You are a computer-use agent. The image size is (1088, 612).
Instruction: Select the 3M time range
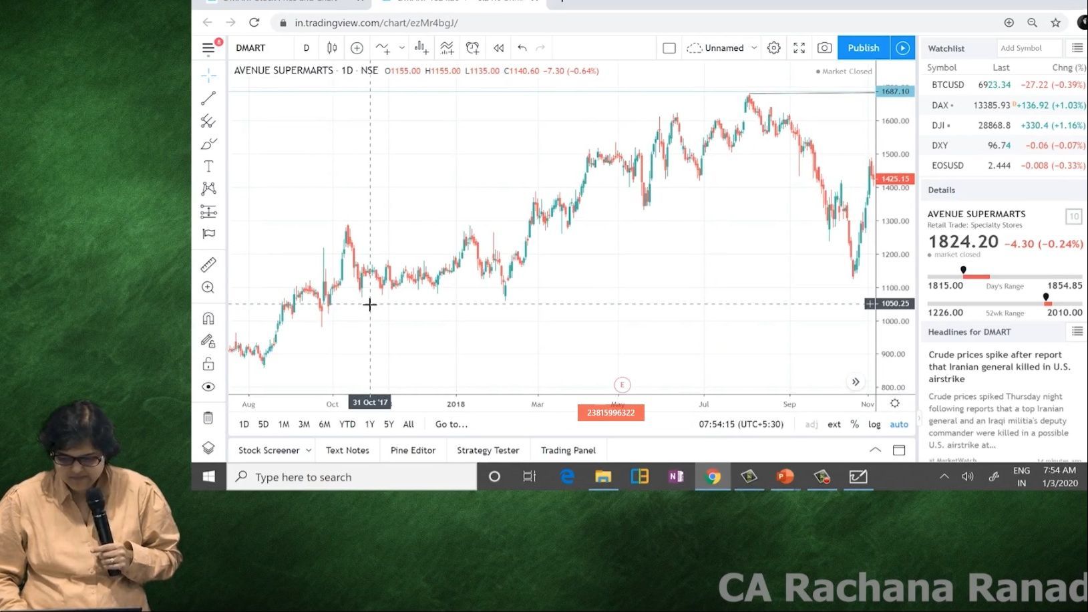pyautogui.click(x=304, y=424)
